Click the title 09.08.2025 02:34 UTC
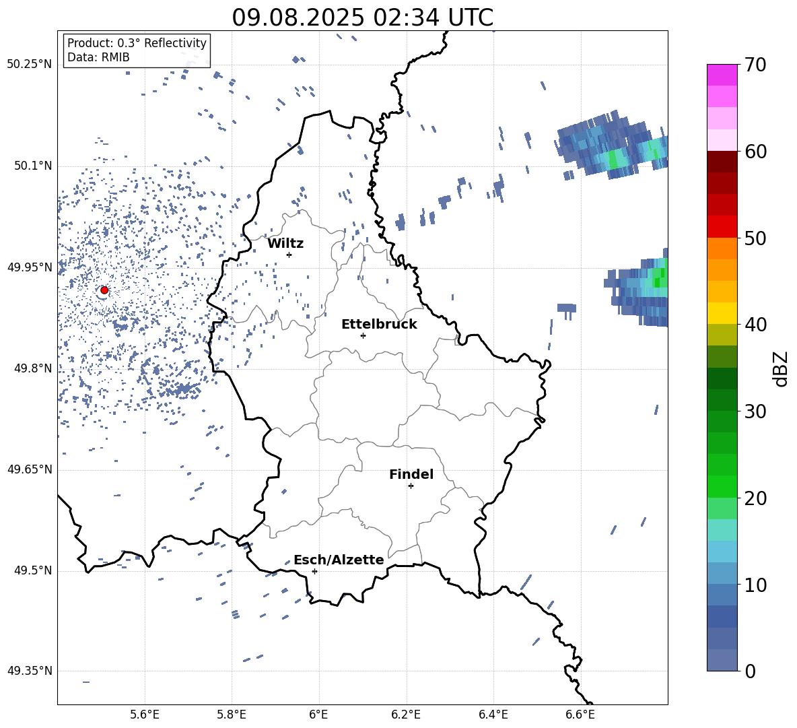The width and height of the screenshot is (797, 728). pos(362,18)
